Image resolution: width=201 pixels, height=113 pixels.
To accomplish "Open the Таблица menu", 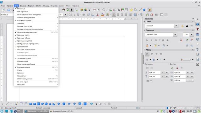I will pos(46,6).
